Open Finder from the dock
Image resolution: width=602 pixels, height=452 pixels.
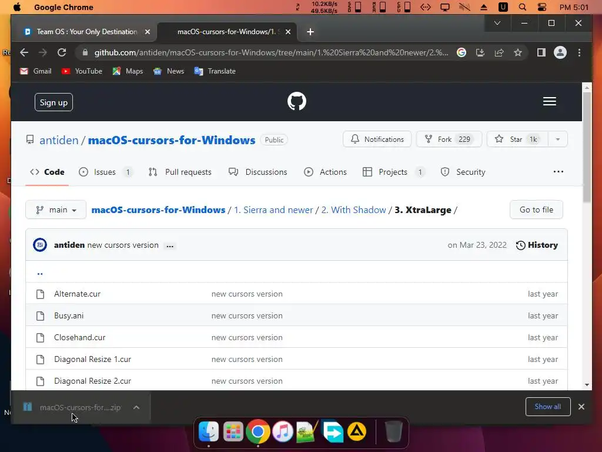pyautogui.click(x=209, y=431)
